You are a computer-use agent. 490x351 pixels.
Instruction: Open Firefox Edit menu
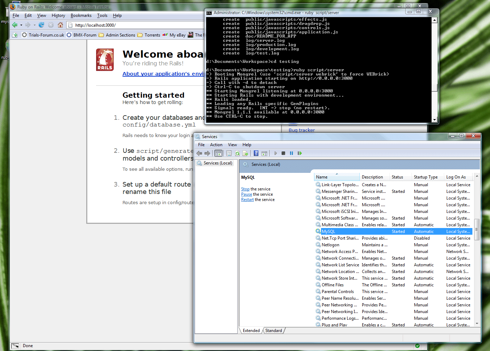click(x=28, y=15)
